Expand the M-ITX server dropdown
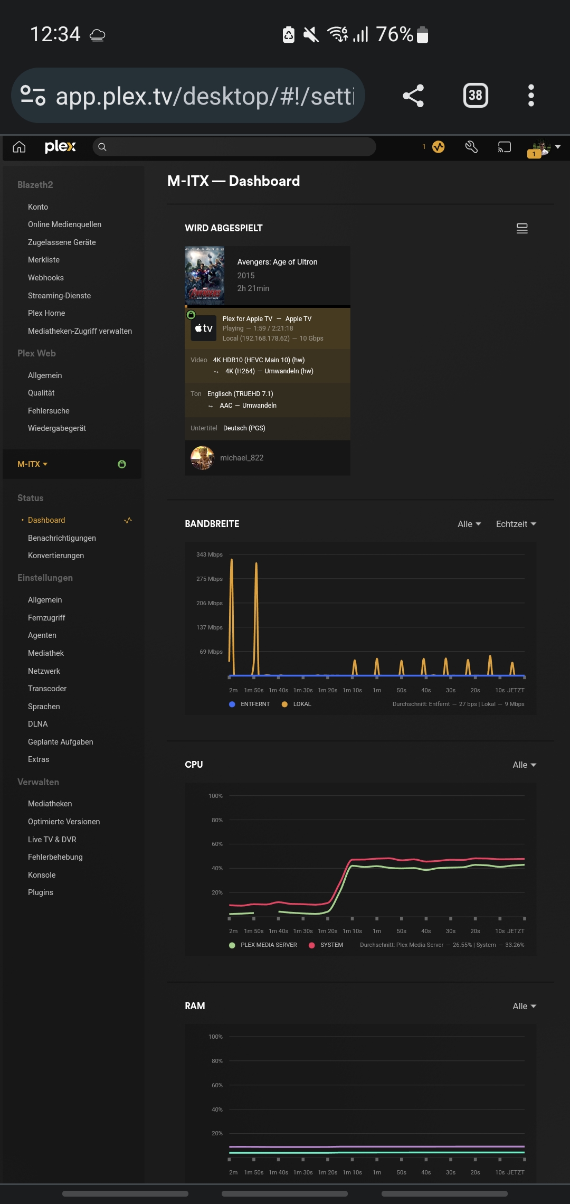The image size is (570, 1204). coord(33,464)
